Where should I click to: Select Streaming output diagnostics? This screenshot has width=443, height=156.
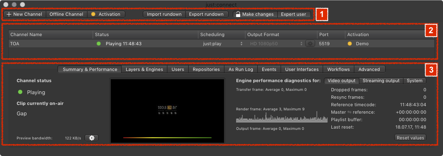pyautogui.click(x=381, y=81)
